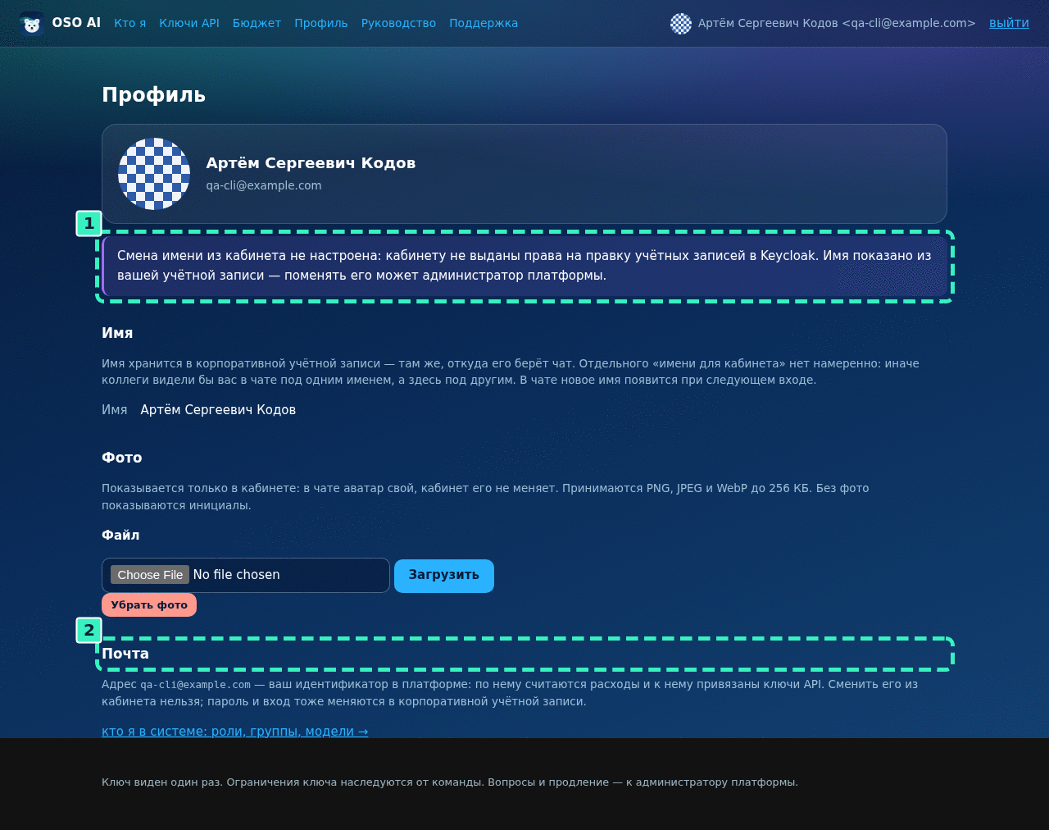Click the footer text about Ключ виден один раз

coord(450,782)
